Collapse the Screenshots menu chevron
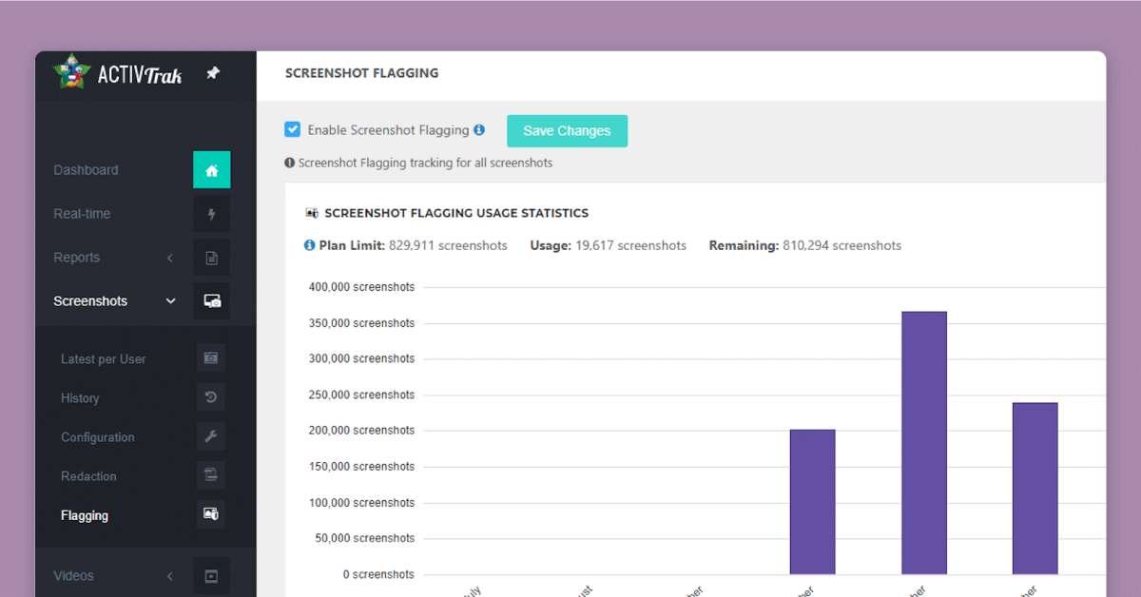The image size is (1141, 597). click(171, 301)
